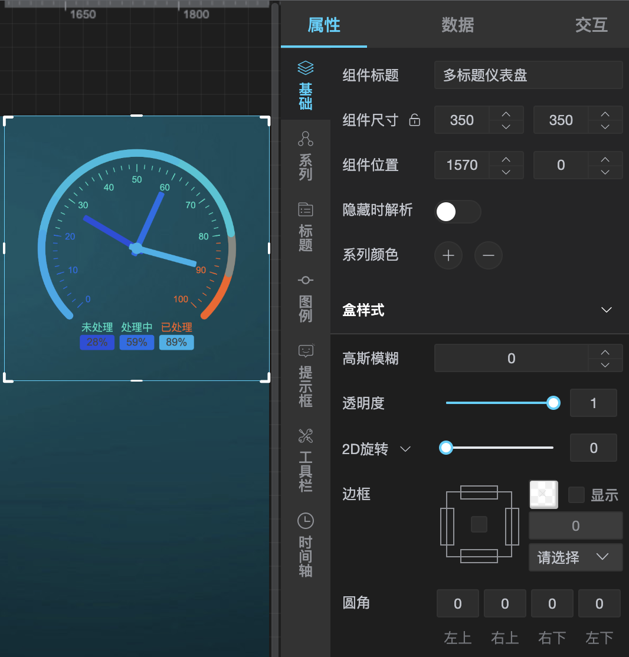The height and width of the screenshot is (657, 629).
Task: Click the 28% value badge
Action: click(x=97, y=342)
